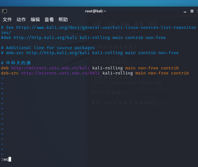Open the 帮助 menu
The height and width of the screenshot is (167, 198).
(63, 20)
